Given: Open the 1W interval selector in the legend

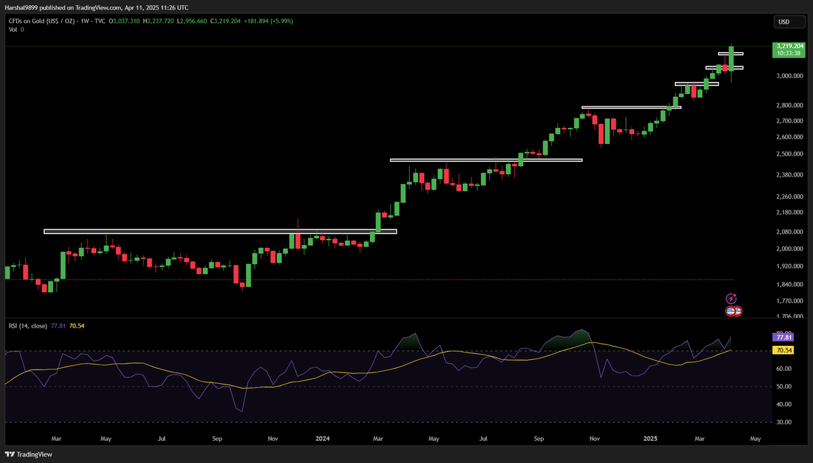Looking at the screenshot, I should point(85,21).
